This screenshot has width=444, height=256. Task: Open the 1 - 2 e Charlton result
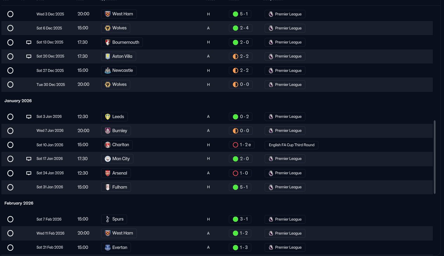click(241, 145)
